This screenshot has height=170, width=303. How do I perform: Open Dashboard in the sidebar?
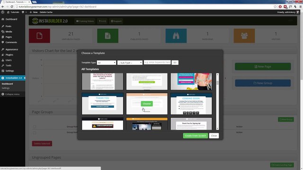(11, 19)
